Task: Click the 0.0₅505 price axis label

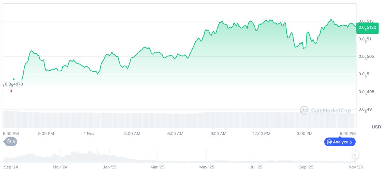Action: pyautogui.click(x=366, y=56)
